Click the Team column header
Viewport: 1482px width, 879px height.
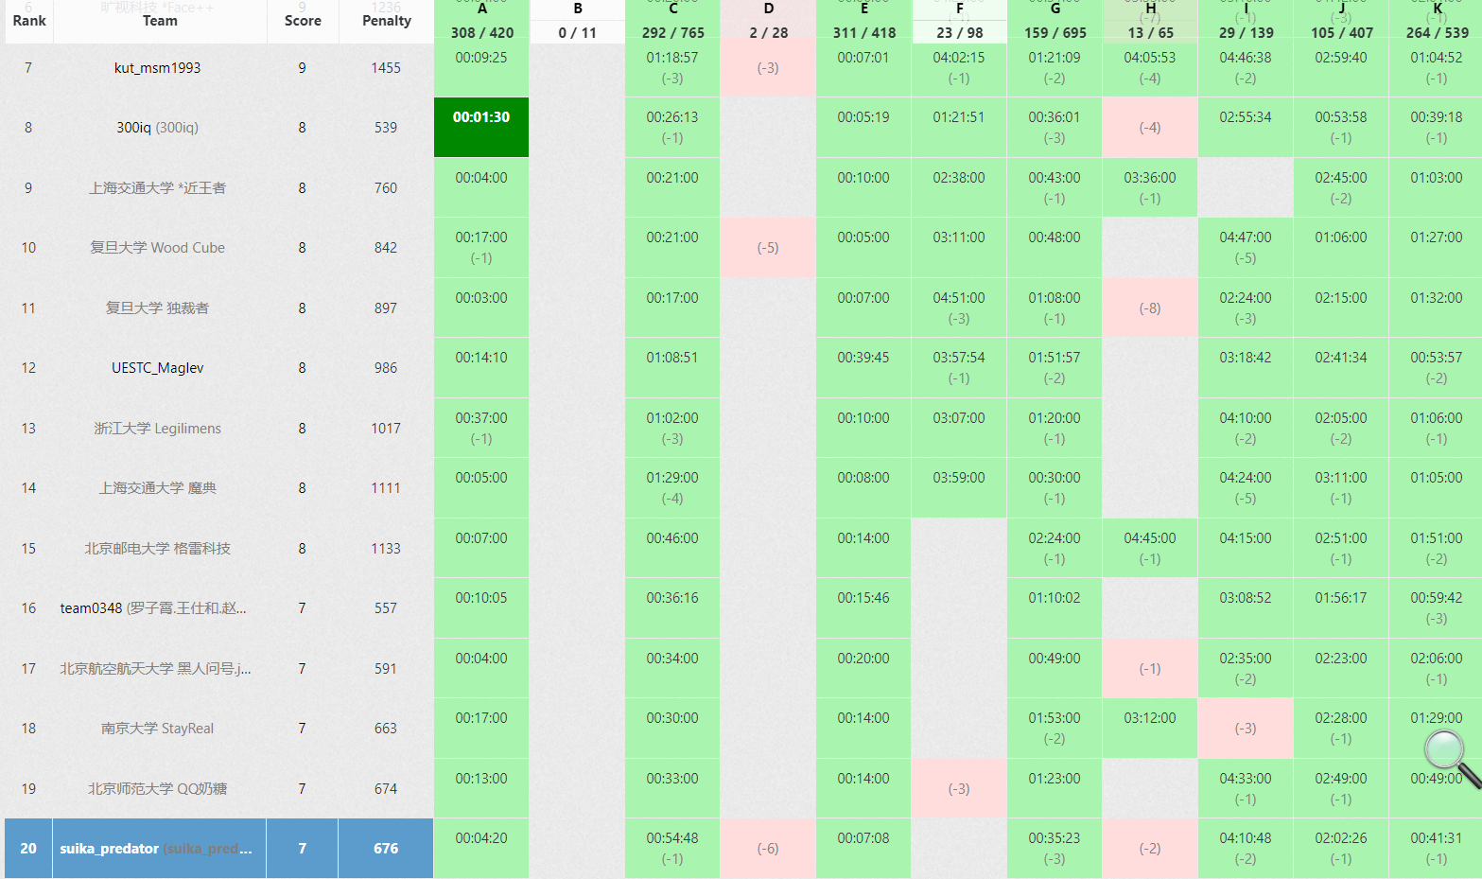point(160,21)
